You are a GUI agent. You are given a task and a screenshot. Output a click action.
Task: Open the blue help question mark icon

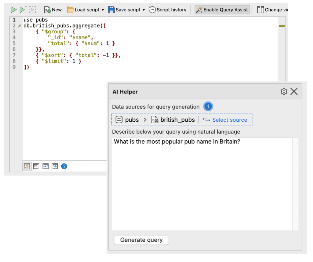[64, 166]
